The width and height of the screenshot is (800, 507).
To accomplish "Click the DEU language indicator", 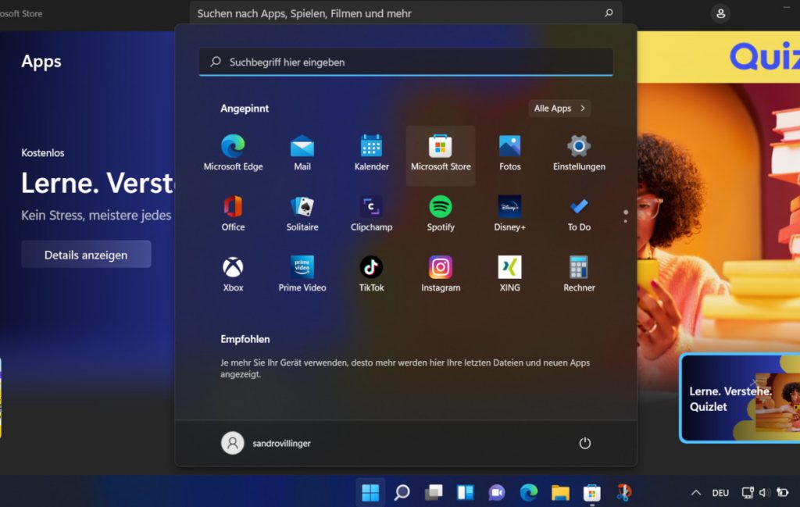I will coord(720,493).
